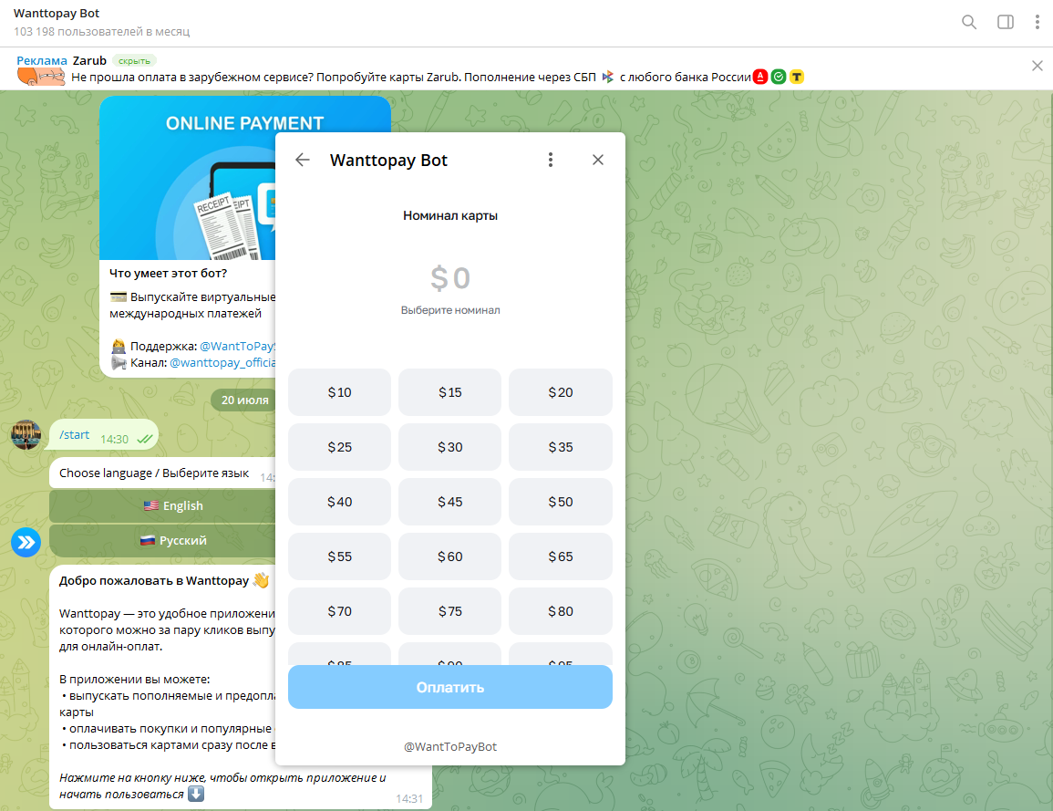Select the $20 card nominal
The height and width of the screenshot is (811, 1053).
560,392
